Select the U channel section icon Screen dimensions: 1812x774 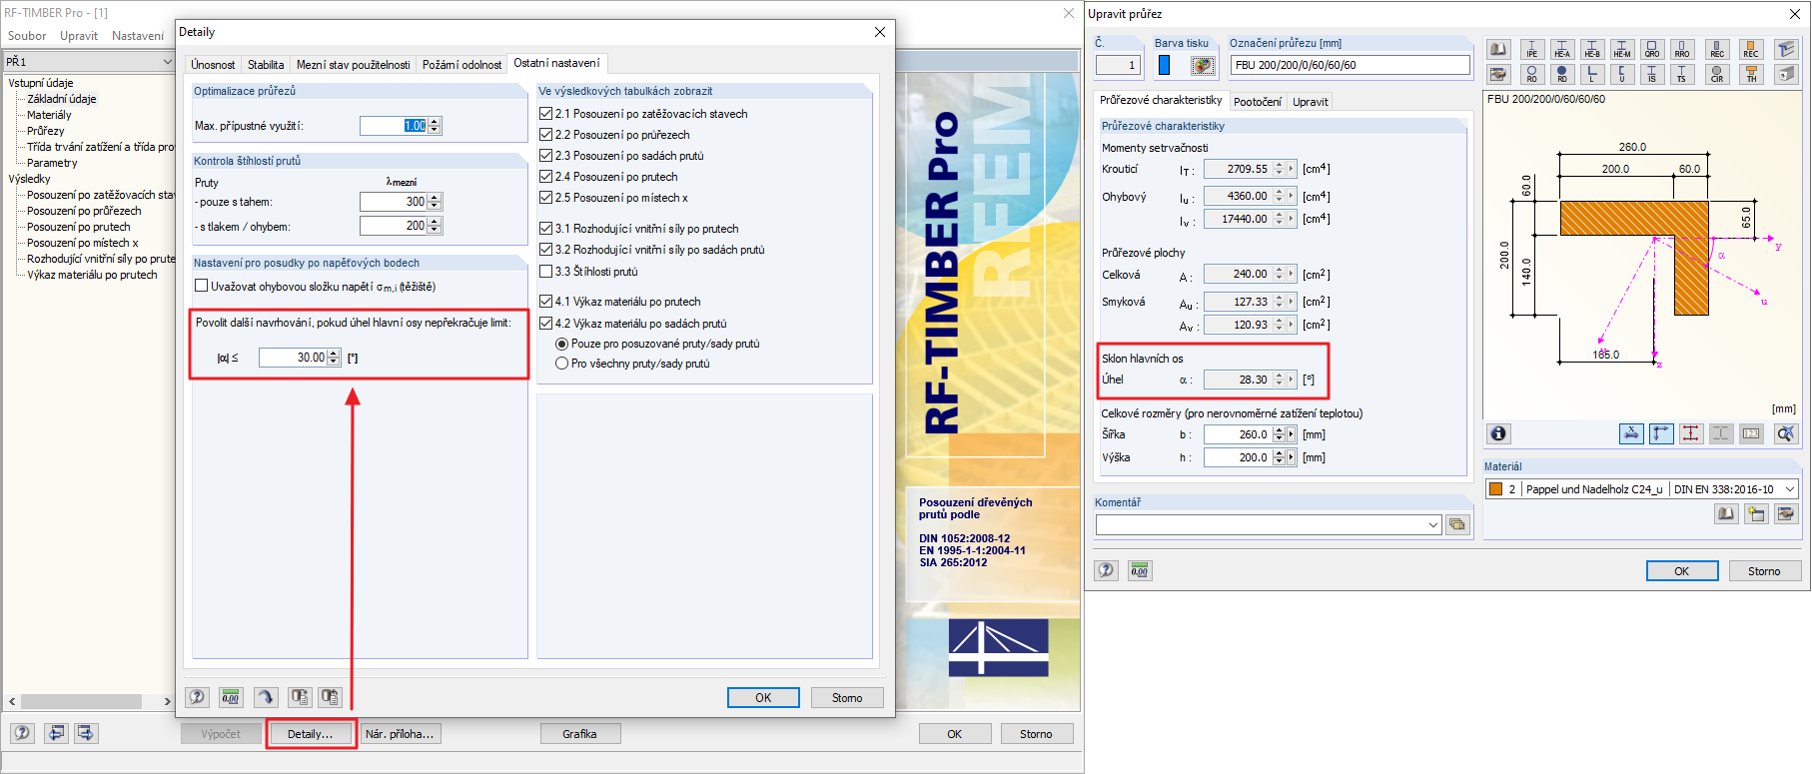[1622, 74]
